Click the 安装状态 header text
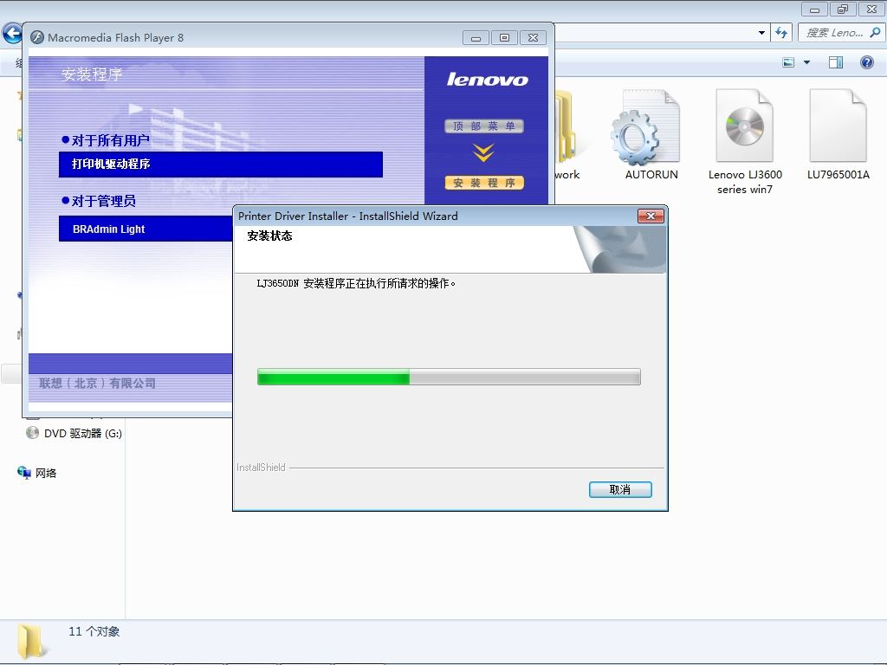 (x=270, y=236)
